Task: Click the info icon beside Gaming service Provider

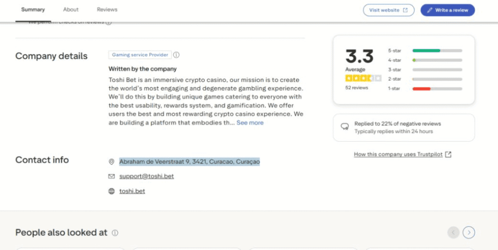Action: 177,55
